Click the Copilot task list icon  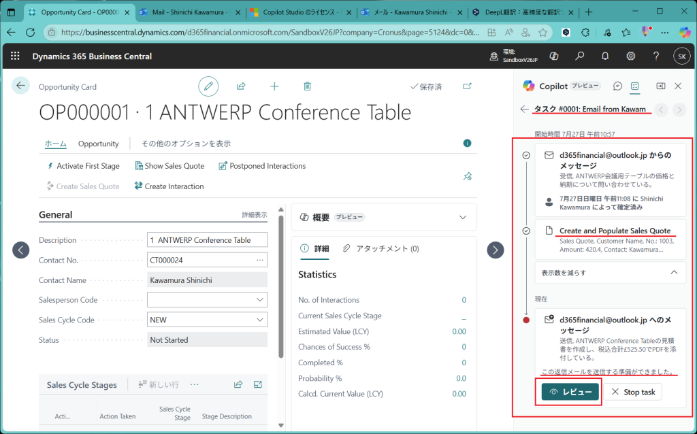coord(635,86)
